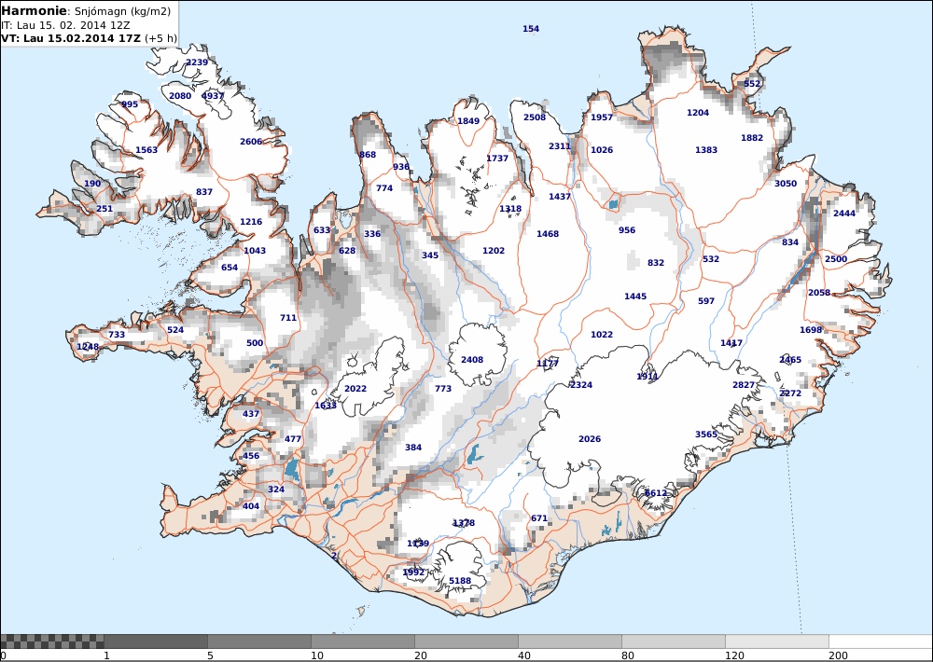Click the 'IT: Lau 15. 02. 2014 12Z' line

click(x=65, y=25)
